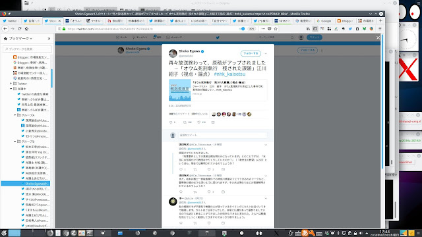
Task: Switch to the NHK tab
Action: coord(283,20)
